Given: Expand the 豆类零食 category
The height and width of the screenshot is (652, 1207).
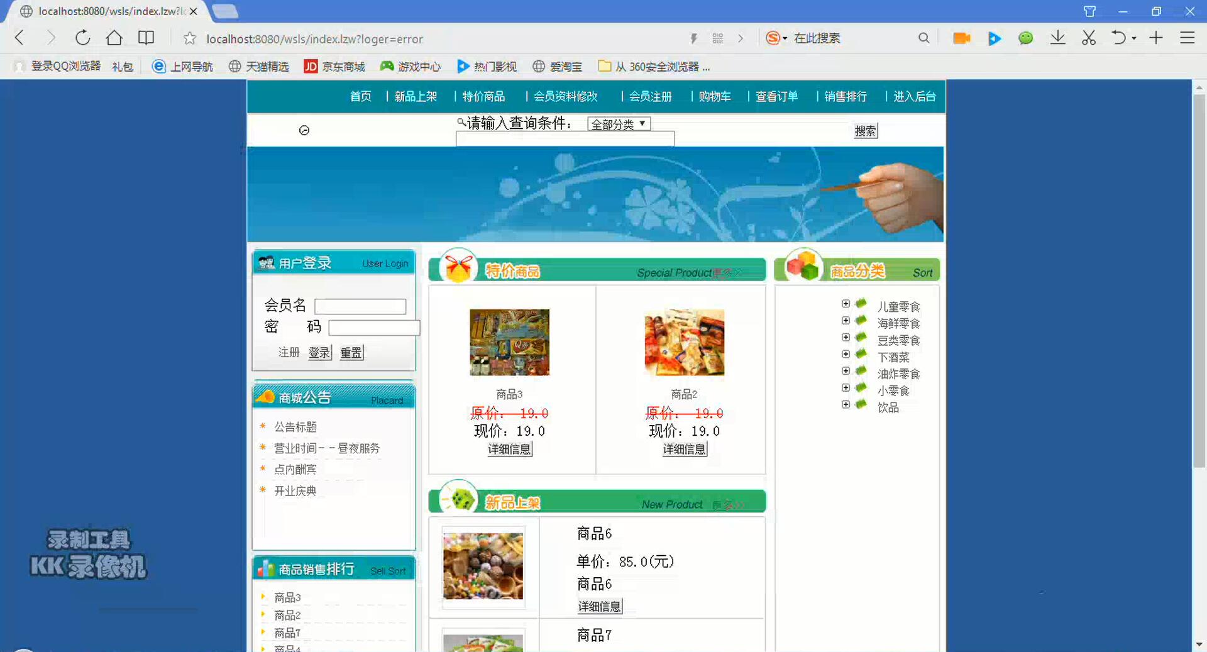Looking at the screenshot, I should (x=846, y=338).
